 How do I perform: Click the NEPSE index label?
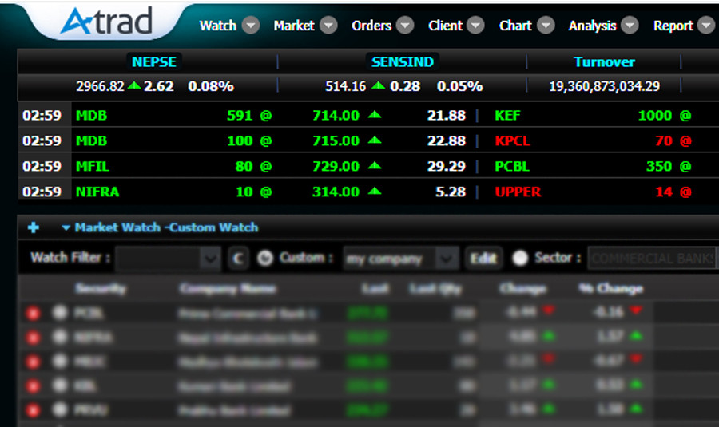click(x=154, y=61)
